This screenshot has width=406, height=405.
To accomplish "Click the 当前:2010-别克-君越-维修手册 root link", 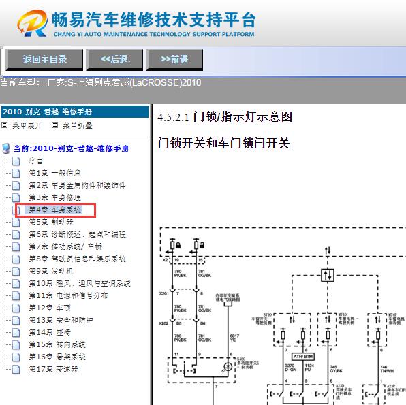I will [x=71, y=148].
